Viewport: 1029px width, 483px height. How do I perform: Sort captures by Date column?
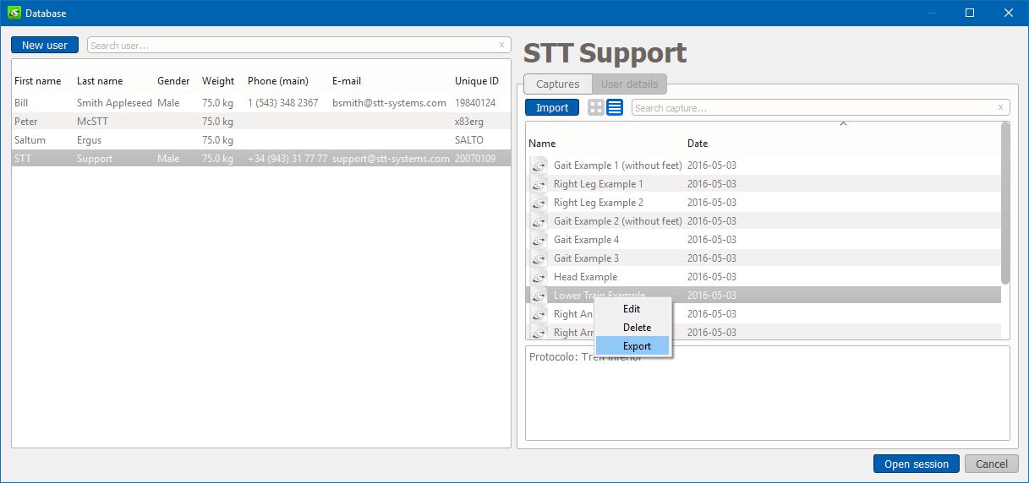698,144
